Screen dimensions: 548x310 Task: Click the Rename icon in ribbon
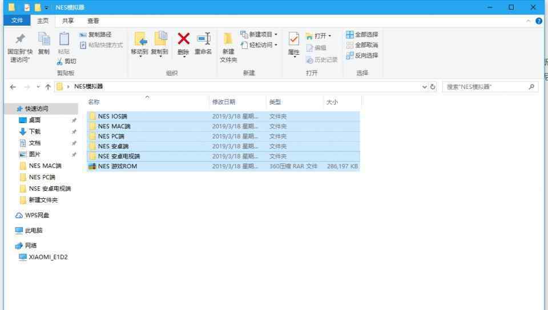(203, 40)
